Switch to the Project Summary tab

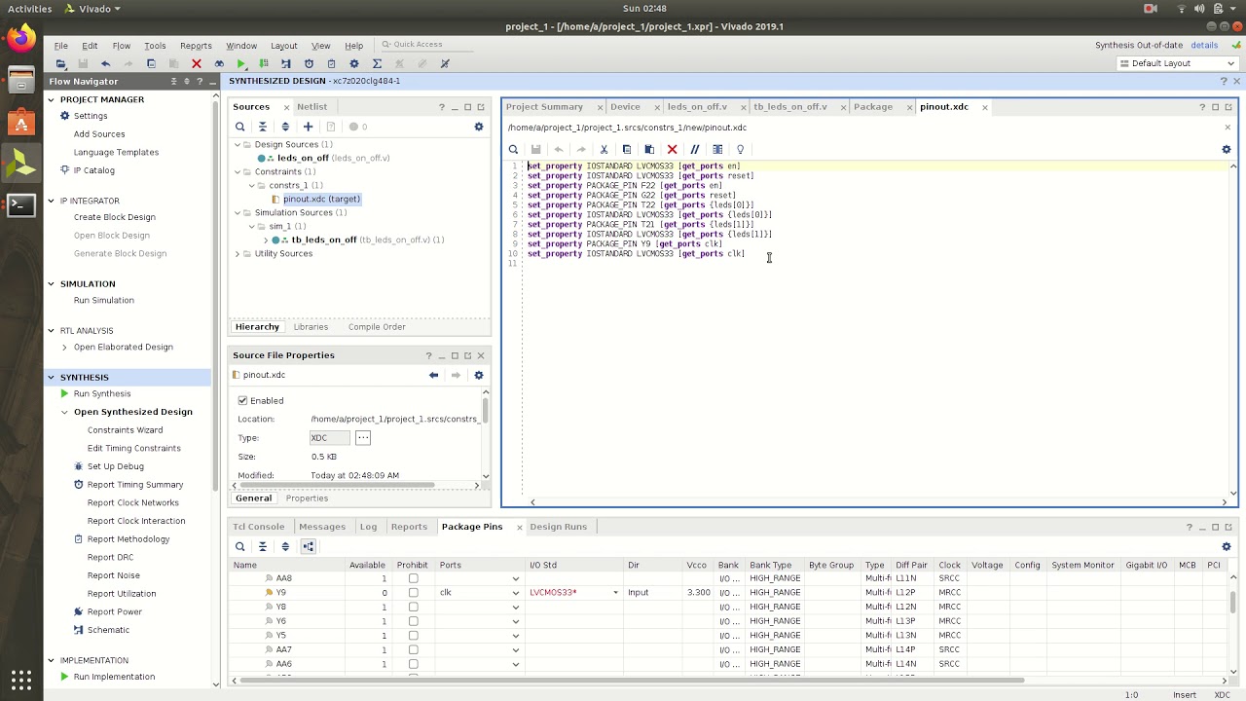[544, 107]
